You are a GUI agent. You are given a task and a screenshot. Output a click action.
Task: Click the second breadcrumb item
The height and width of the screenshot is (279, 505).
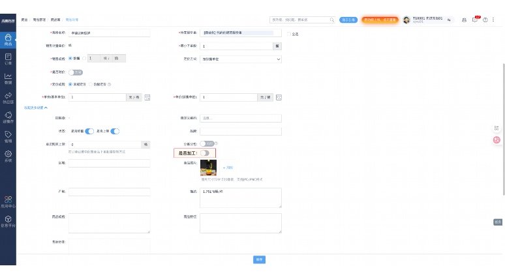coord(39,20)
